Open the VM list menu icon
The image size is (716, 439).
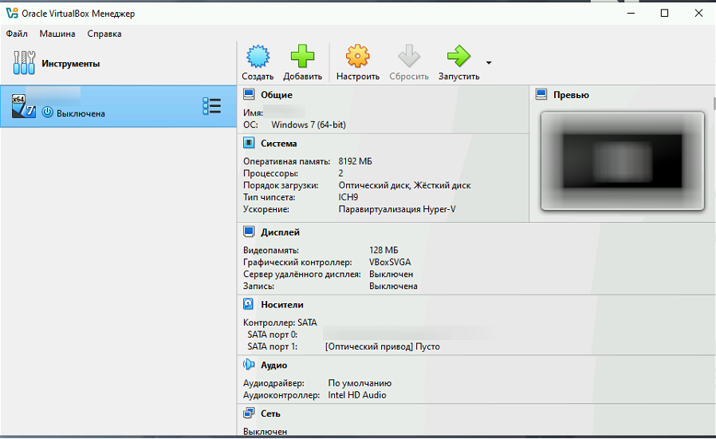(x=211, y=106)
